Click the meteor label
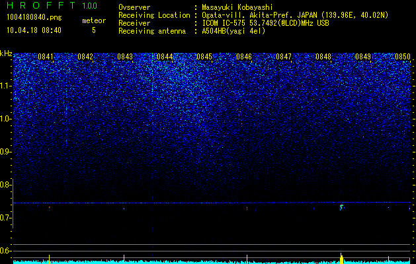This screenshot has height=264, width=416. 94,20
